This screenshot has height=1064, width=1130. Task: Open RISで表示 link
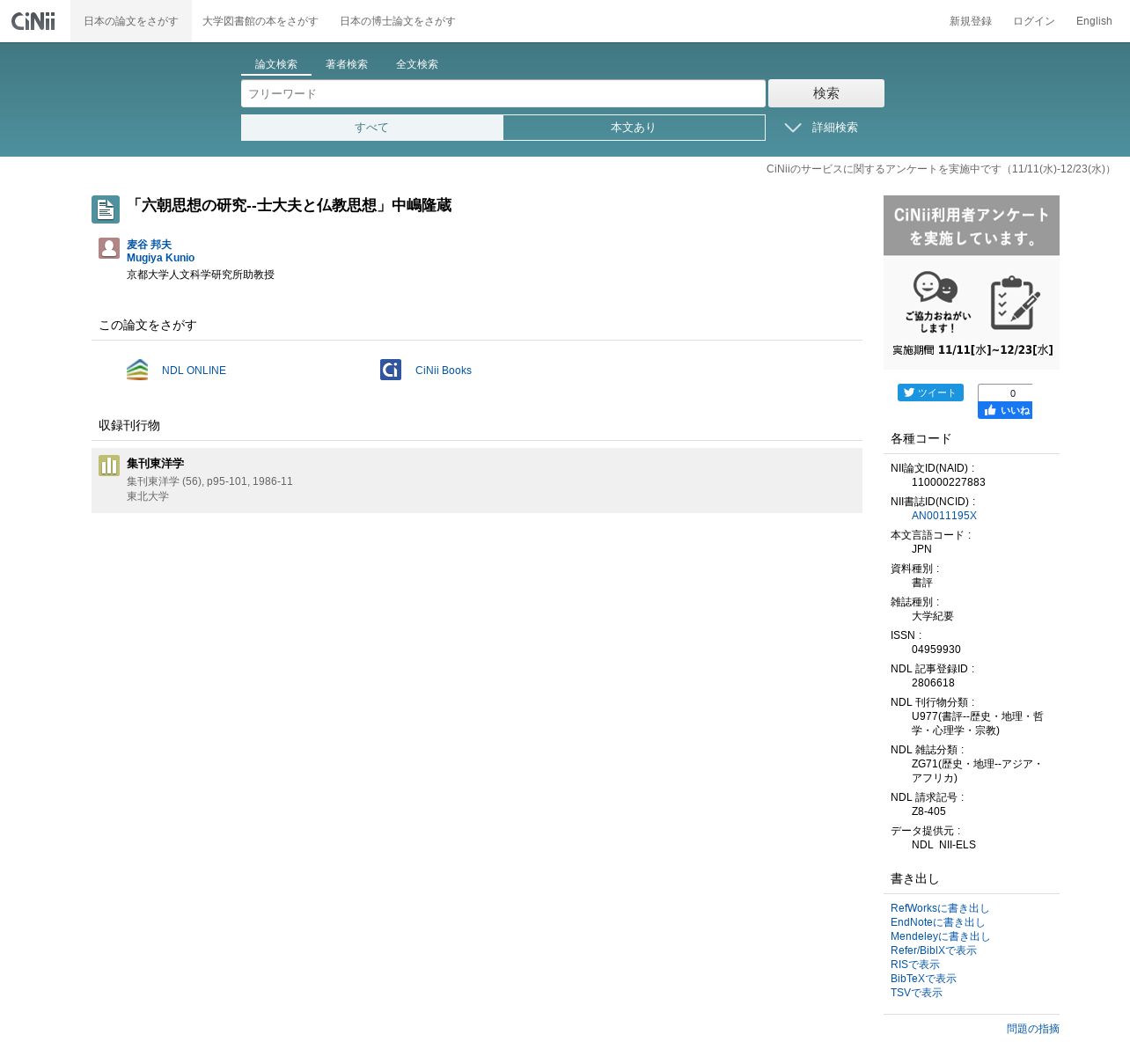915,965
